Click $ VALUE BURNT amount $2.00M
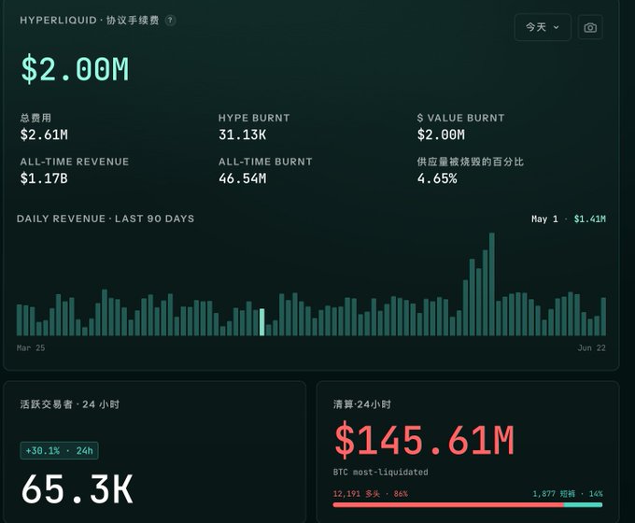Viewport: 635px width, 523px height. (x=441, y=134)
